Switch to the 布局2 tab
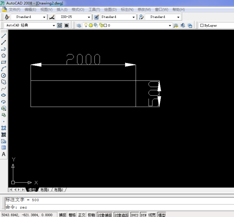234x217 pixels. point(58,190)
